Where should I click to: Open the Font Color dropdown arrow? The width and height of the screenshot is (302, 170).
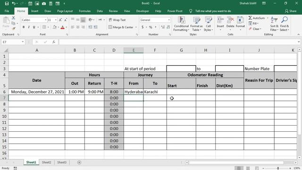pos(66,27)
